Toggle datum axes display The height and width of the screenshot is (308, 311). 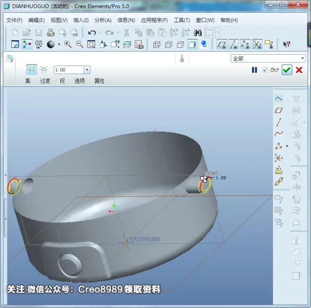(233, 44)
